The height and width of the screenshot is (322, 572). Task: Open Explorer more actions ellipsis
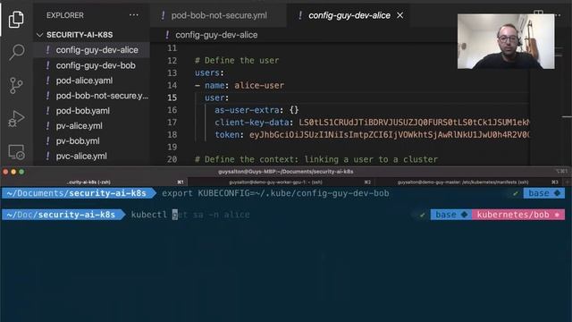pyautogui.click(x=134, y=15)
